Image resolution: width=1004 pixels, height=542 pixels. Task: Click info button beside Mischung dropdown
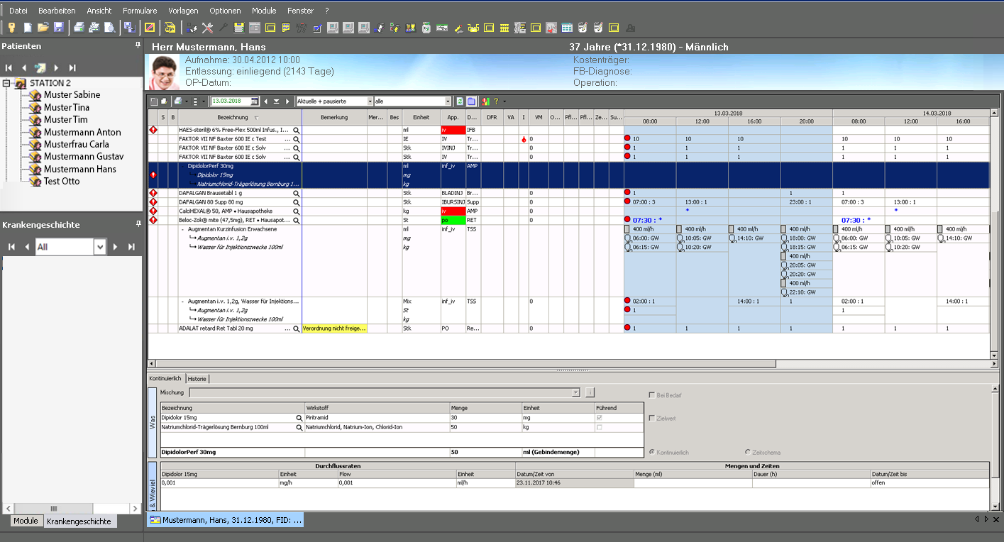589,392
